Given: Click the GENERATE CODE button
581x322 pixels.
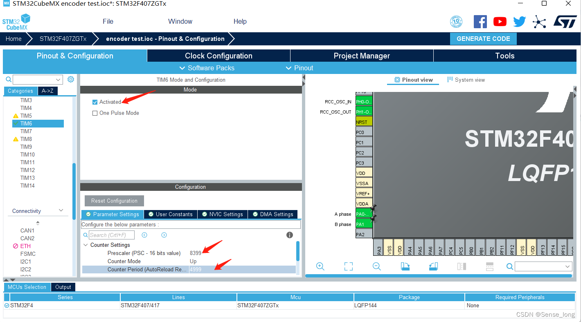Looking at the screenshot, I should [483, 39].
